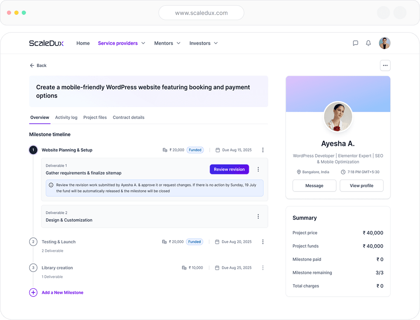Click the Project funds ₹ 40,000 value
The height and width of the screenshot is (320, 420).
tap(373, 246)
